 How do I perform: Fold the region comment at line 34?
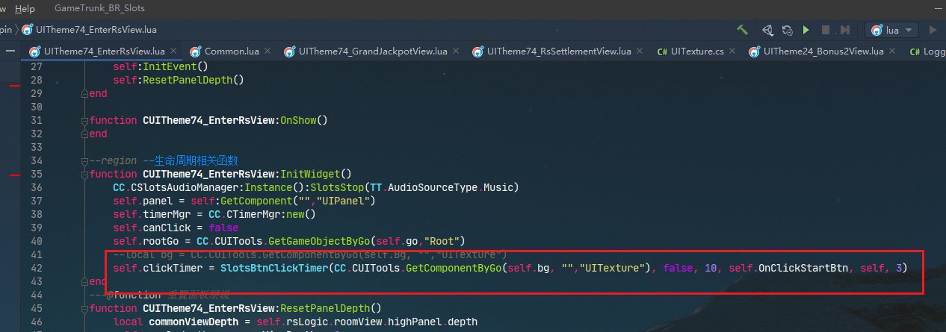(84, 161)
